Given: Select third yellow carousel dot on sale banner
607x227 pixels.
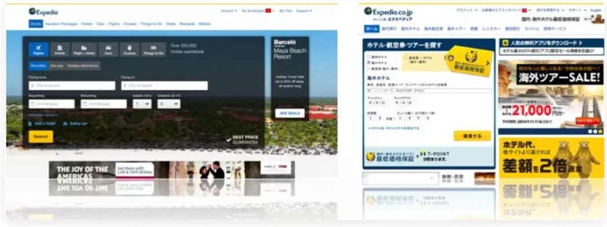Looking at the screenshot, I should (x=601, y=132).
